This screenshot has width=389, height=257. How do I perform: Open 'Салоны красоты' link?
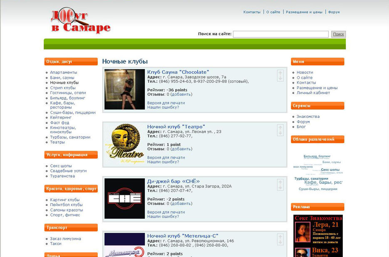click(67, 210)
